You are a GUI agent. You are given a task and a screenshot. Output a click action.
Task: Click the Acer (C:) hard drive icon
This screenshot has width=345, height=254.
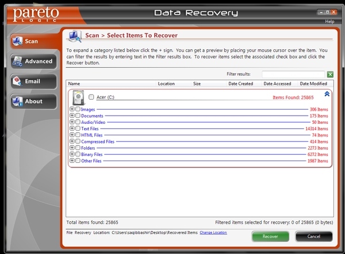point(78,98)
